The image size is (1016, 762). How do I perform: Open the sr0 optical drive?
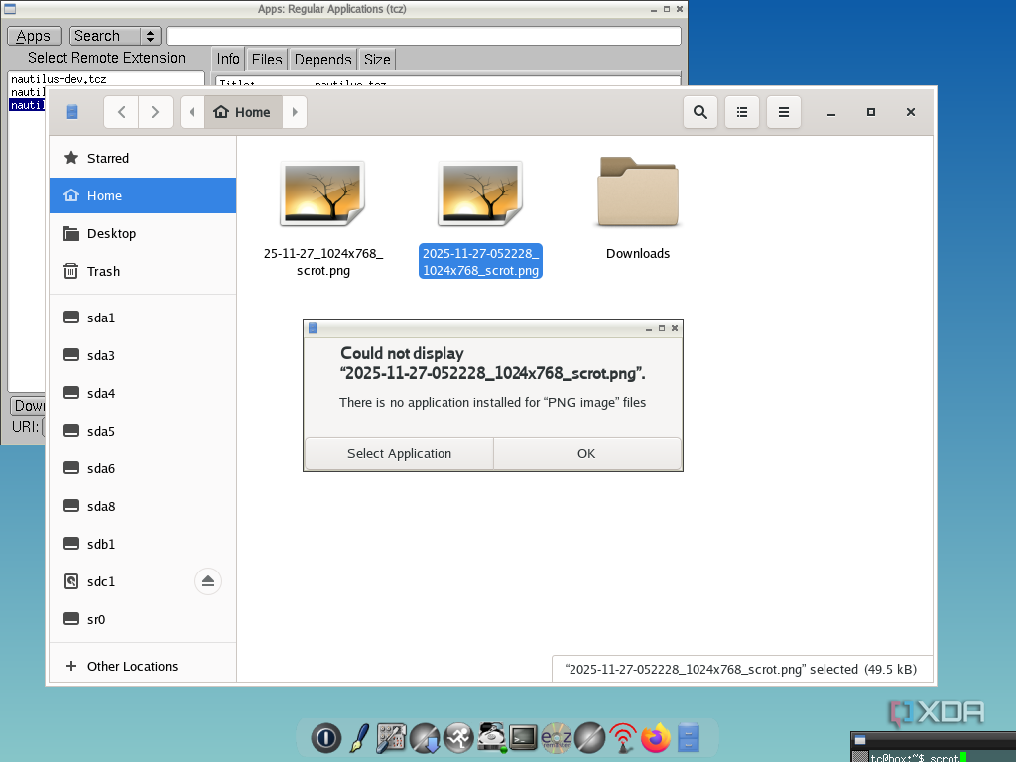point(143,619)
